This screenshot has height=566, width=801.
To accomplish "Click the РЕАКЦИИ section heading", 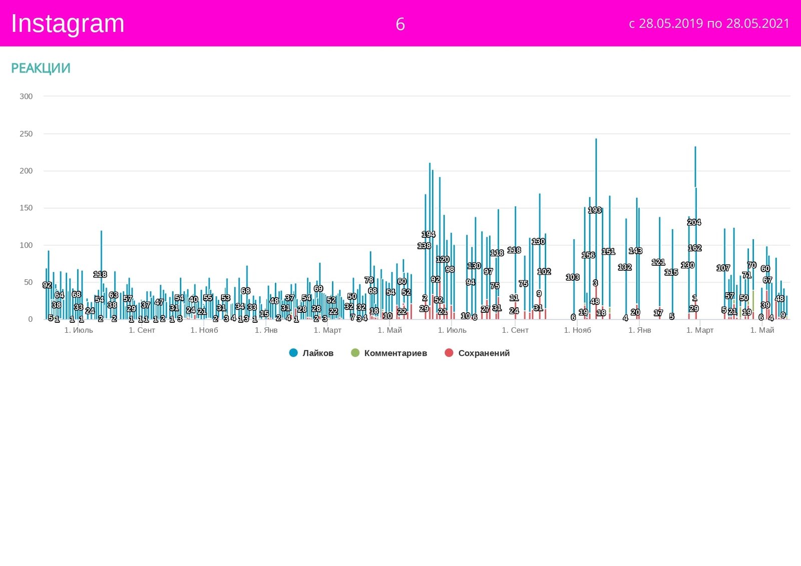I will 41,68.
